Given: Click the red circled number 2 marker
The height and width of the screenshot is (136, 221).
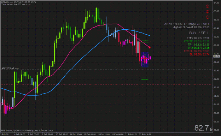Looking at the screenshot, I should 207,12.
